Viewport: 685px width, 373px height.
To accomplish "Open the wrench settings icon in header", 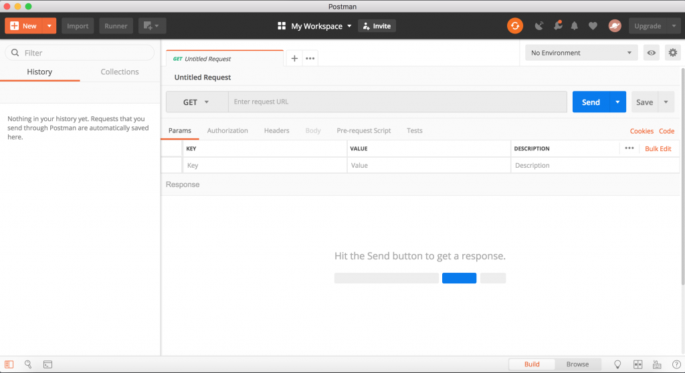I will (558, 26).
